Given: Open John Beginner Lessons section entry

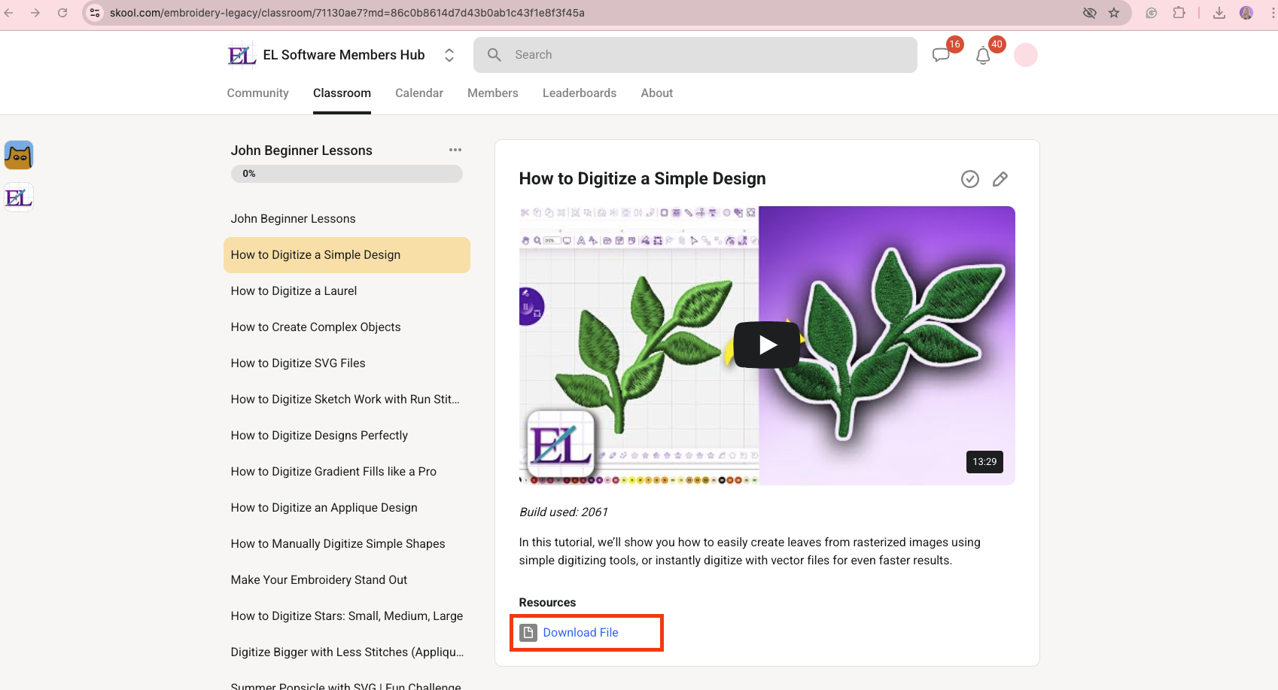Looking at the screenshot, I should (x=347, y=219).
